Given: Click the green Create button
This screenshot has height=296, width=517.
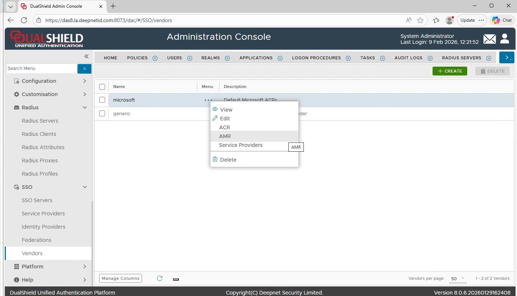Looking at the screenshot, I should (450, 71).
